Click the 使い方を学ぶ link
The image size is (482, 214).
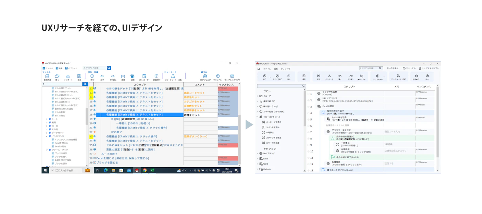click(393, 68)
